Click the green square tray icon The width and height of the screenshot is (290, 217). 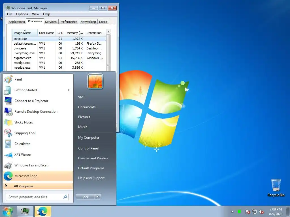click(x=239, y=212)
